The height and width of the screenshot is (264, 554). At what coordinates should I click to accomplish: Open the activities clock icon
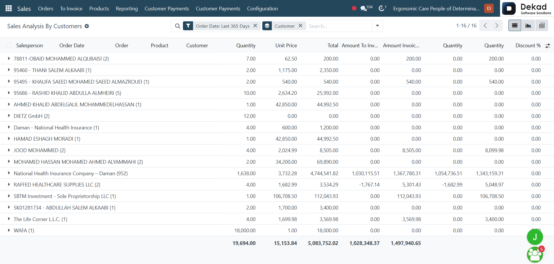(x=382, y=8)
